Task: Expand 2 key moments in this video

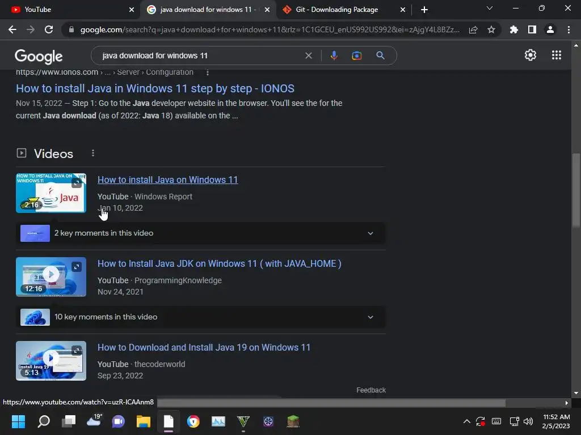Action: click(x=200, y=233)
